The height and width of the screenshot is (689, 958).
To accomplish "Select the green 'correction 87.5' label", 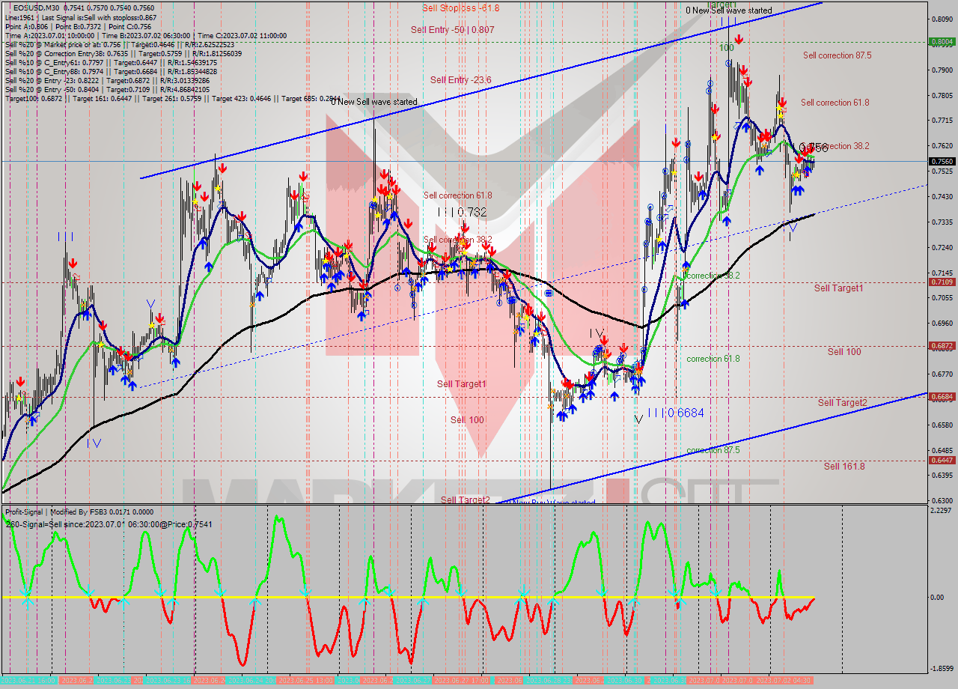I will [x=713, y=450].
